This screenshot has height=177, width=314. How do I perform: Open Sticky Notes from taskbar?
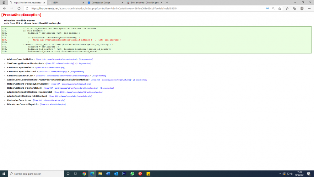click(x=148, y=174)
